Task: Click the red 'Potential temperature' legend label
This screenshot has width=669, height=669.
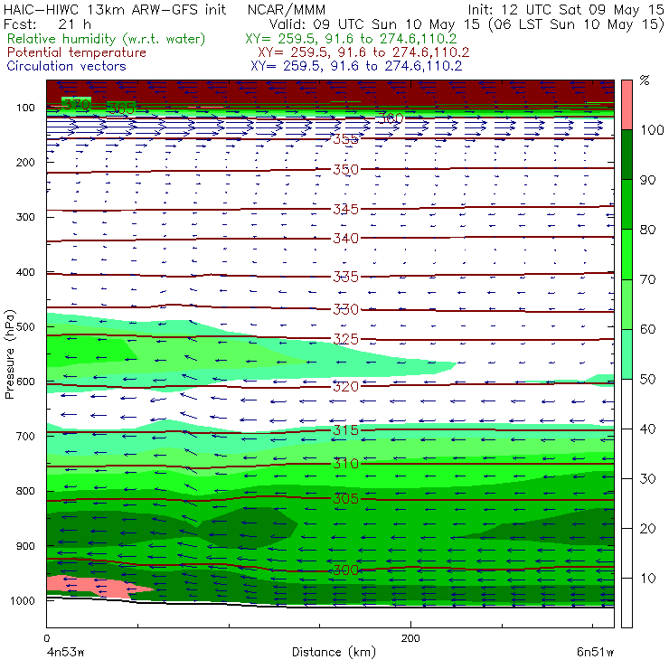Action: click(x=76, y=52)
